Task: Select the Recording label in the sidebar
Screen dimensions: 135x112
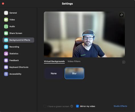Action: [14, 47]
